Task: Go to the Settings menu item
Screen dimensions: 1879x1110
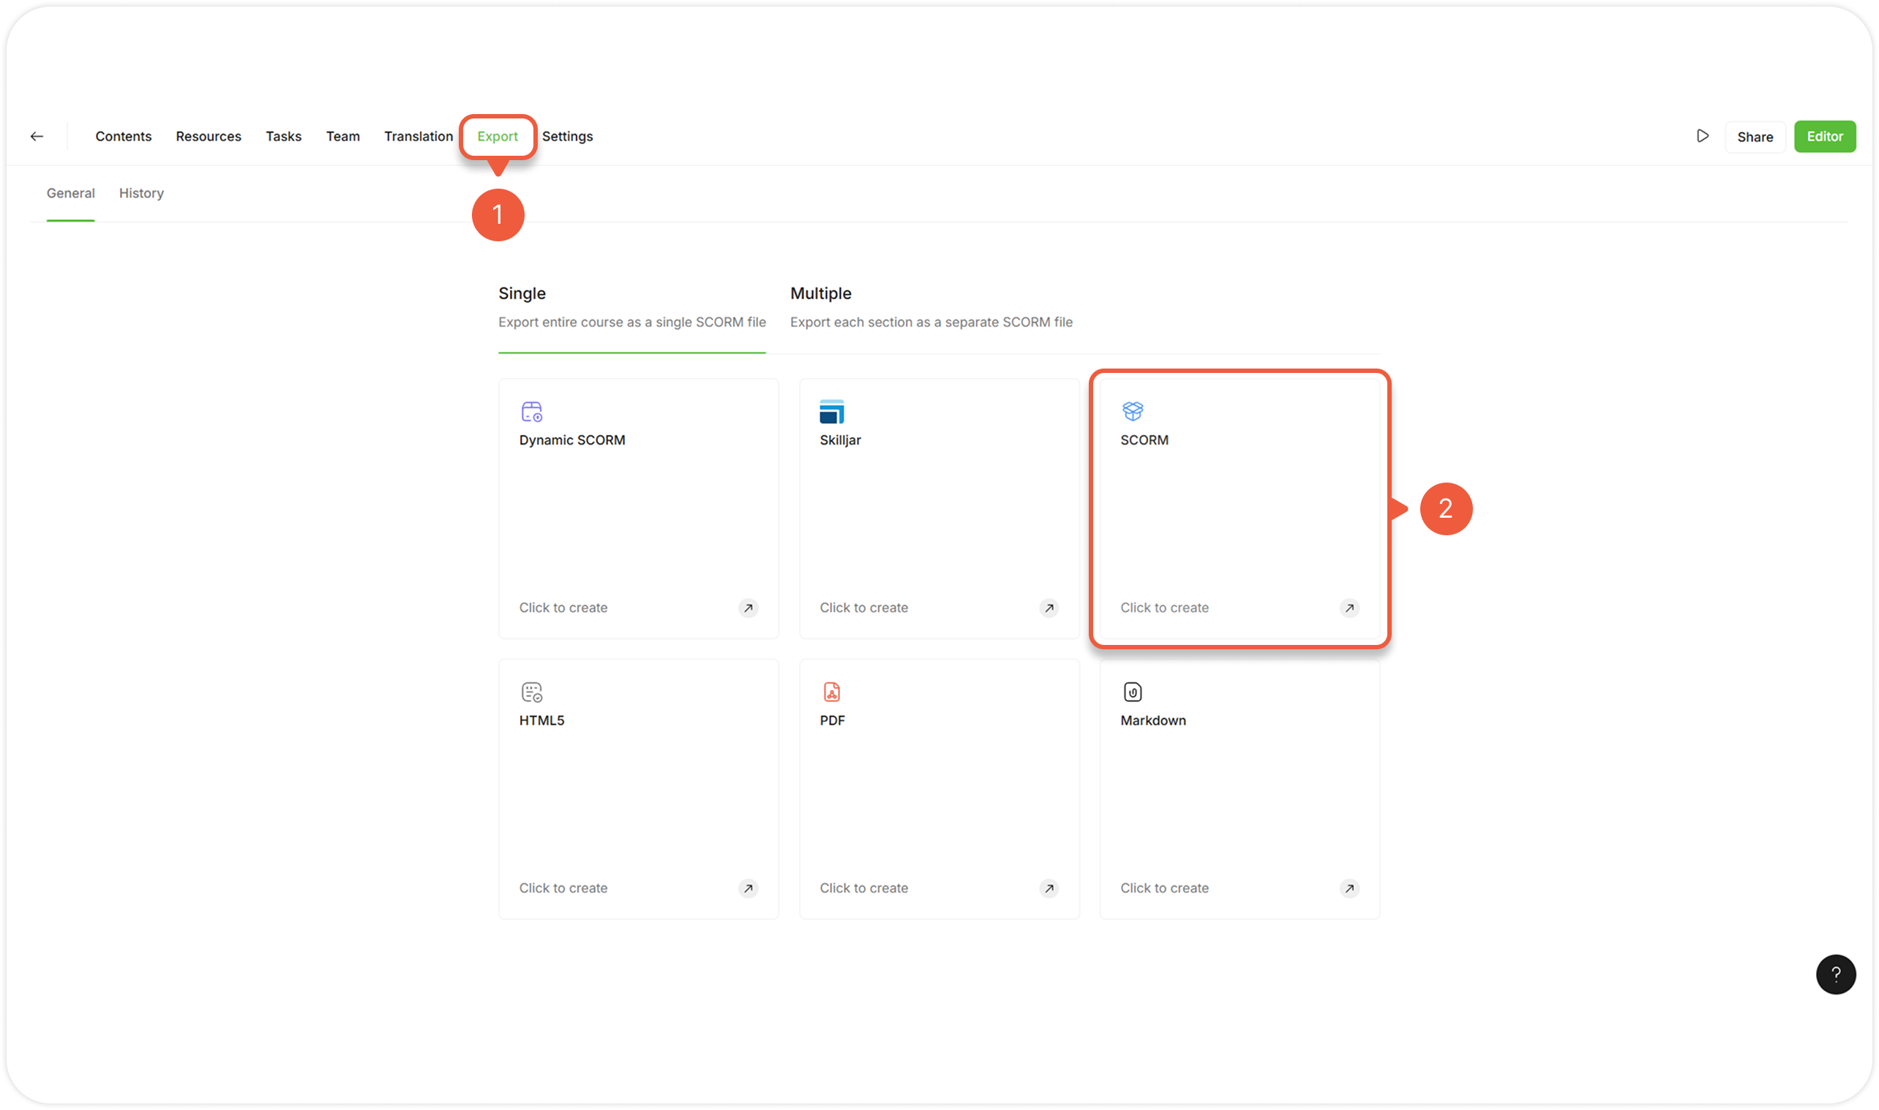Action: [x=566, y=136]
